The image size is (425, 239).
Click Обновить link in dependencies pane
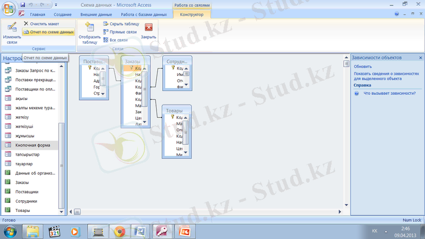(x=363, y=67)
